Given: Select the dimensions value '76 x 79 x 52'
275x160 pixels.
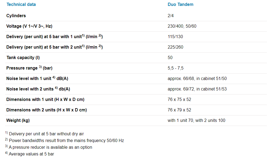Looking at the screenshot, I should point(179,110).
